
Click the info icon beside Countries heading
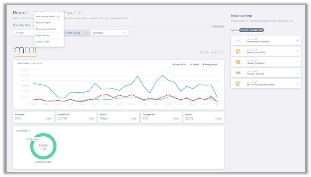(x=29, y=131)
